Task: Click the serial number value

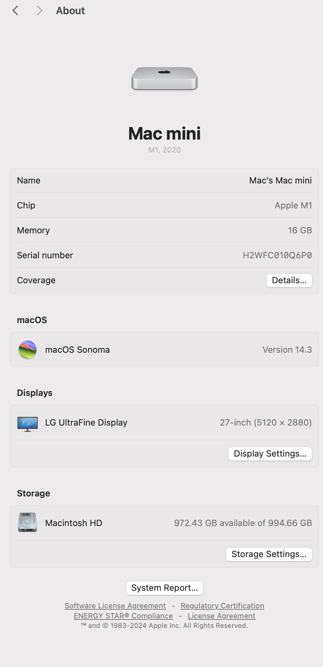Action: [277, 255]
